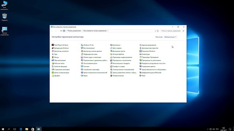This screenshot has width=234, height=131.
Task: Open the Просмотр view dropdown Мелкие значки
Action: pyautogui.click(x=170, y=37)
